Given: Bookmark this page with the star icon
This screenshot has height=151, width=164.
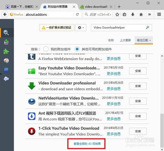Looking at the screenshot, I should pos(117,14).
